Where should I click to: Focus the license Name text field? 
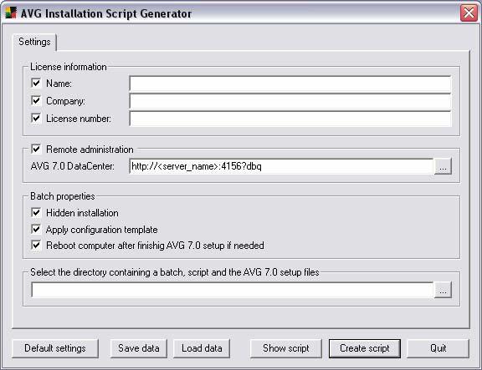290,84
